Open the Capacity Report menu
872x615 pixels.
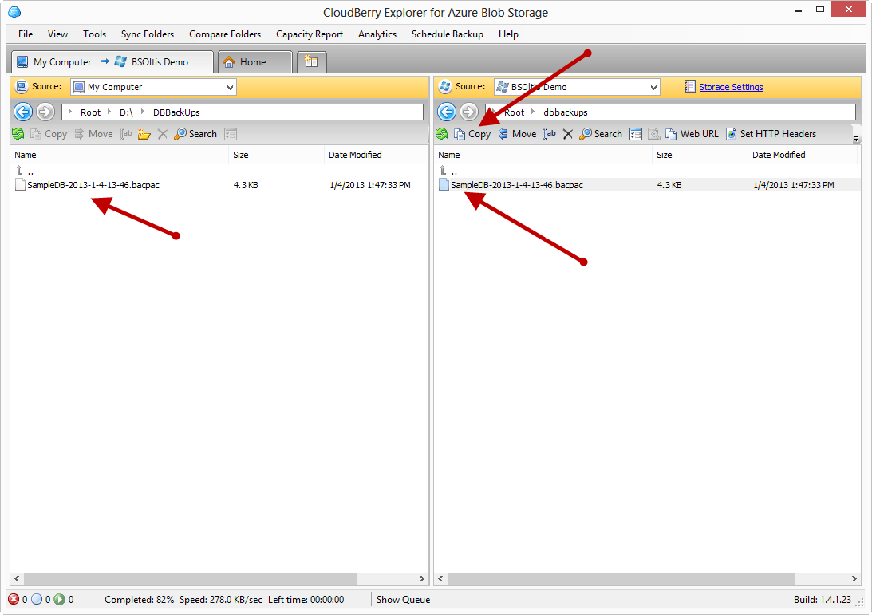(310, 34)
